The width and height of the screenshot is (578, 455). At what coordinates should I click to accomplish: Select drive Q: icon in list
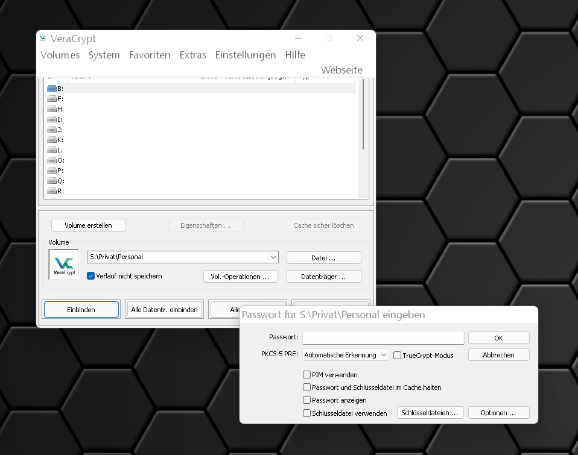(52, 181)
